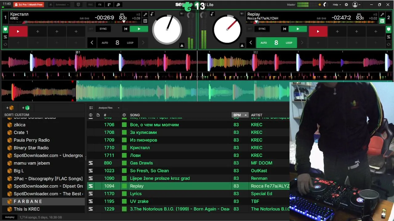Viewport: 394px width, 221px height.
Task: Trigger red hot cue 1 on deck 1
Action: coord(18,31)
